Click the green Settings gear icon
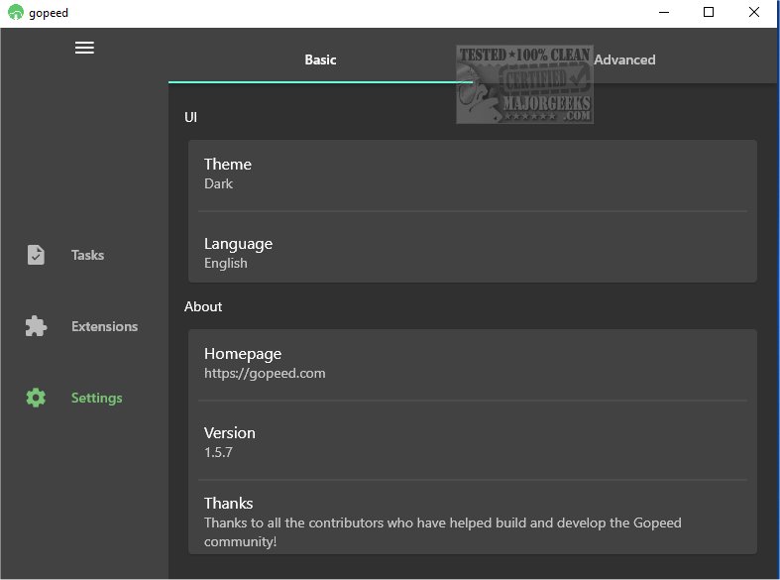Viewport: 780px width, 580px height. tap(36, 398)
